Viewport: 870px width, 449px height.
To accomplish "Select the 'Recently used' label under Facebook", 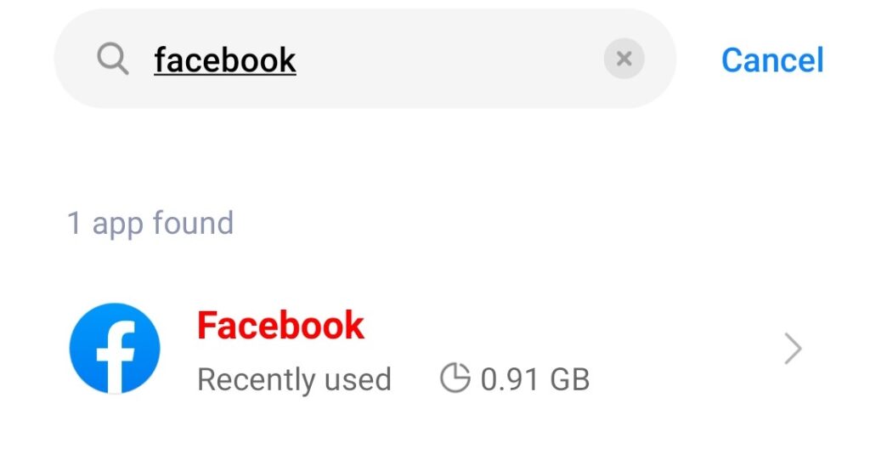I will pyautogui.click(x=294, y=379).
